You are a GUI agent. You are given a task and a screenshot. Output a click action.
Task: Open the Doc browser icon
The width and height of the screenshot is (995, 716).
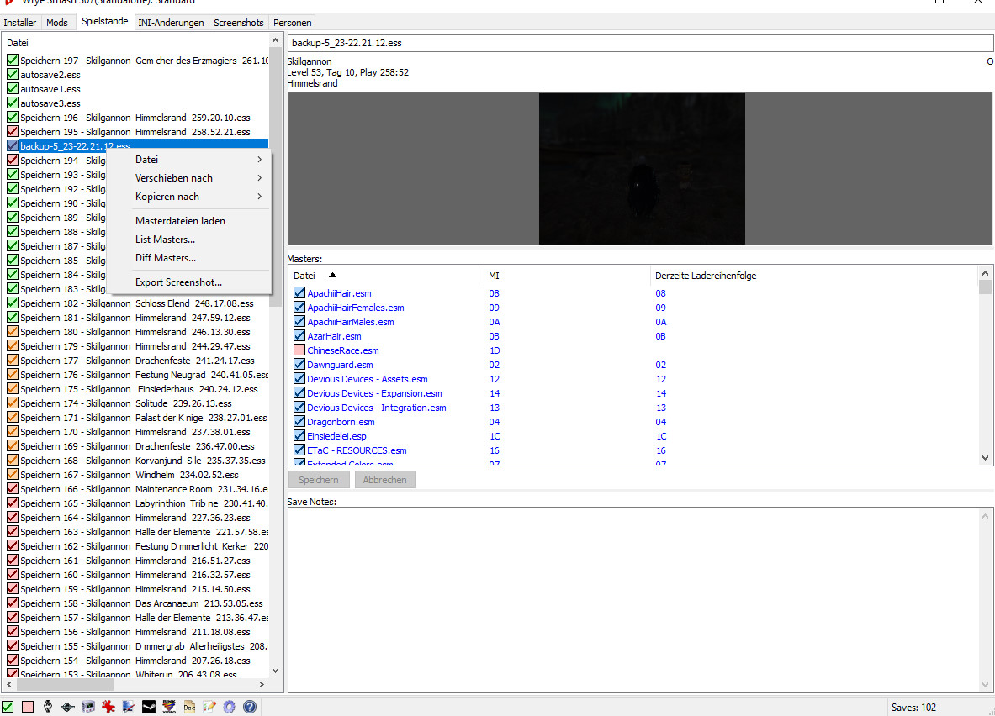189,707
